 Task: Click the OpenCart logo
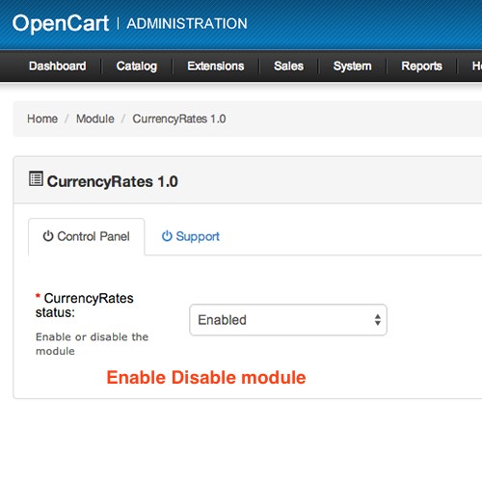click(61, 24)
